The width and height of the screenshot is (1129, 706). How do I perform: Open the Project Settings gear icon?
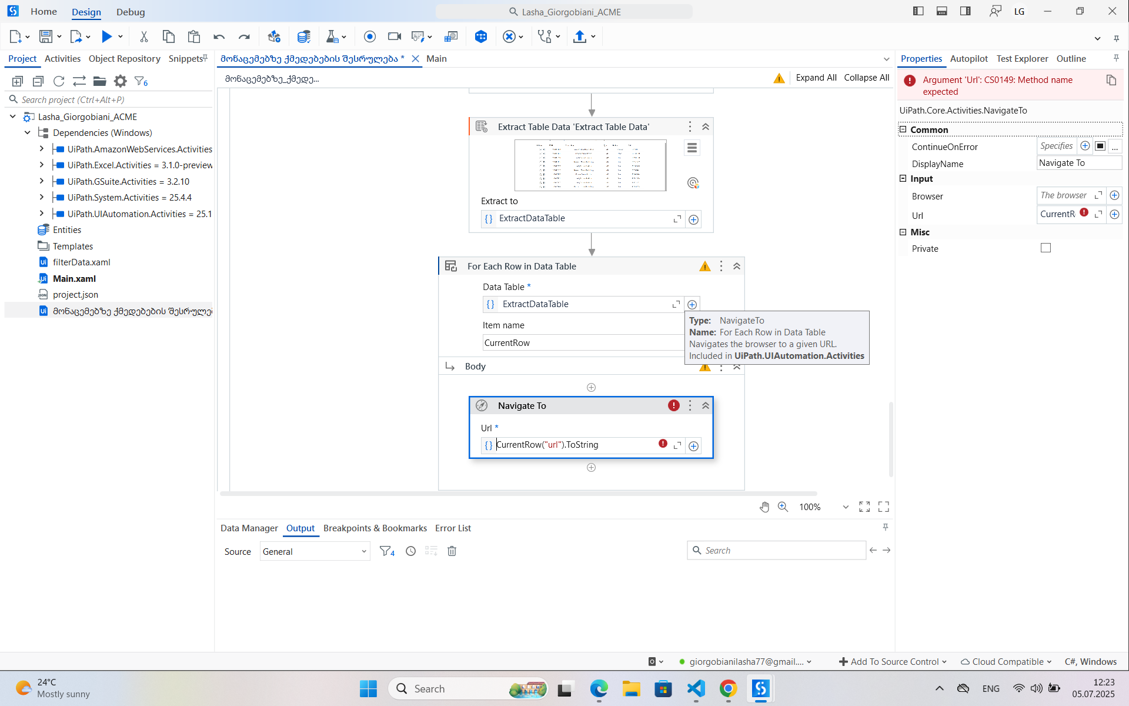click(x=120, y=81)
